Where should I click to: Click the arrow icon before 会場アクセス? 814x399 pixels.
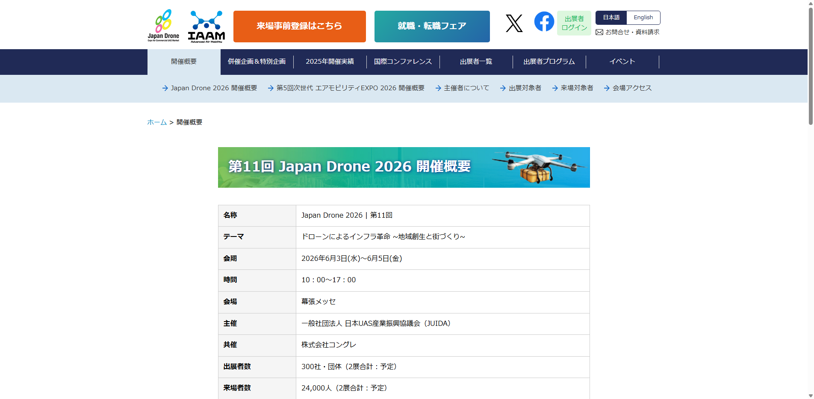pos(607,88)
